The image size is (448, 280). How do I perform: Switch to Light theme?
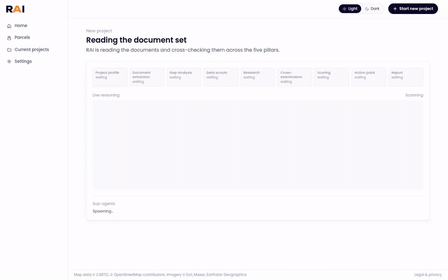pos(350,9)
